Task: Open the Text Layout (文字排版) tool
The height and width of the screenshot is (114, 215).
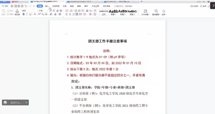Action: pyautogui.click(x=145, y=12)
